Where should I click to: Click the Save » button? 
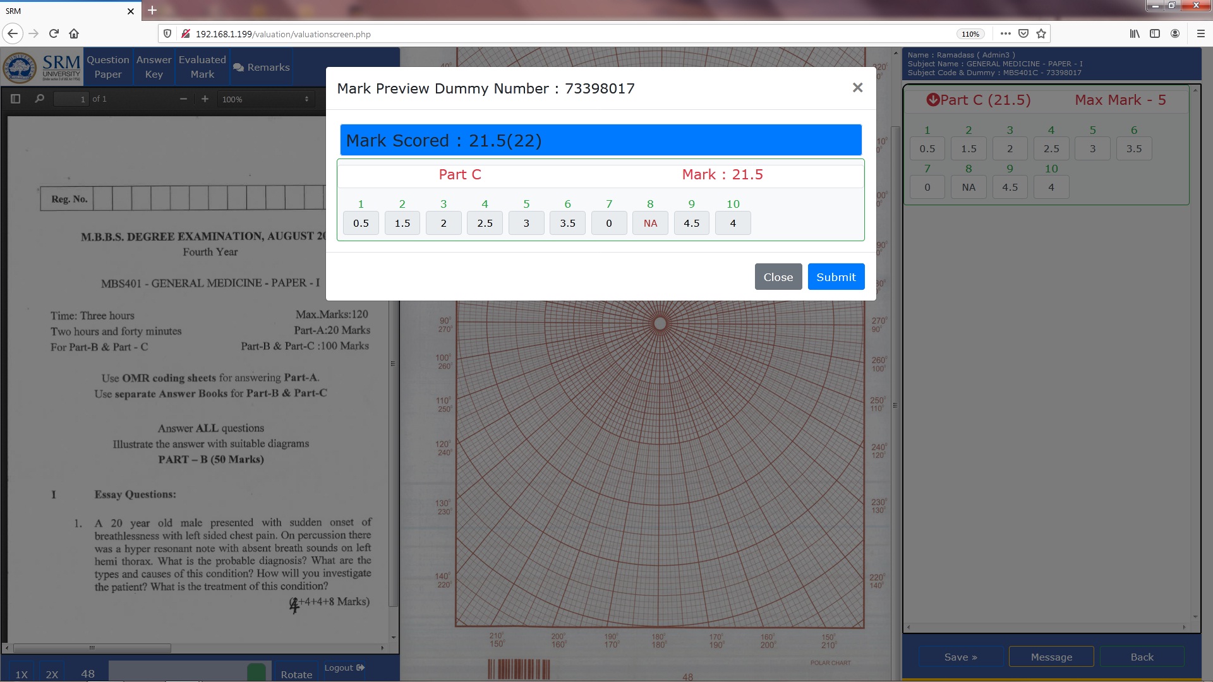[x=960, y=657]
